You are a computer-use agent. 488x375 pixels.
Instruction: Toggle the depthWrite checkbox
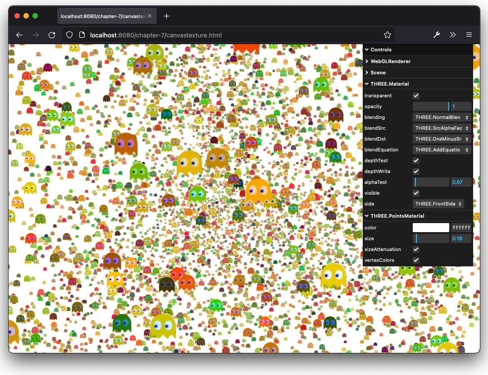(x=416, y=171)
